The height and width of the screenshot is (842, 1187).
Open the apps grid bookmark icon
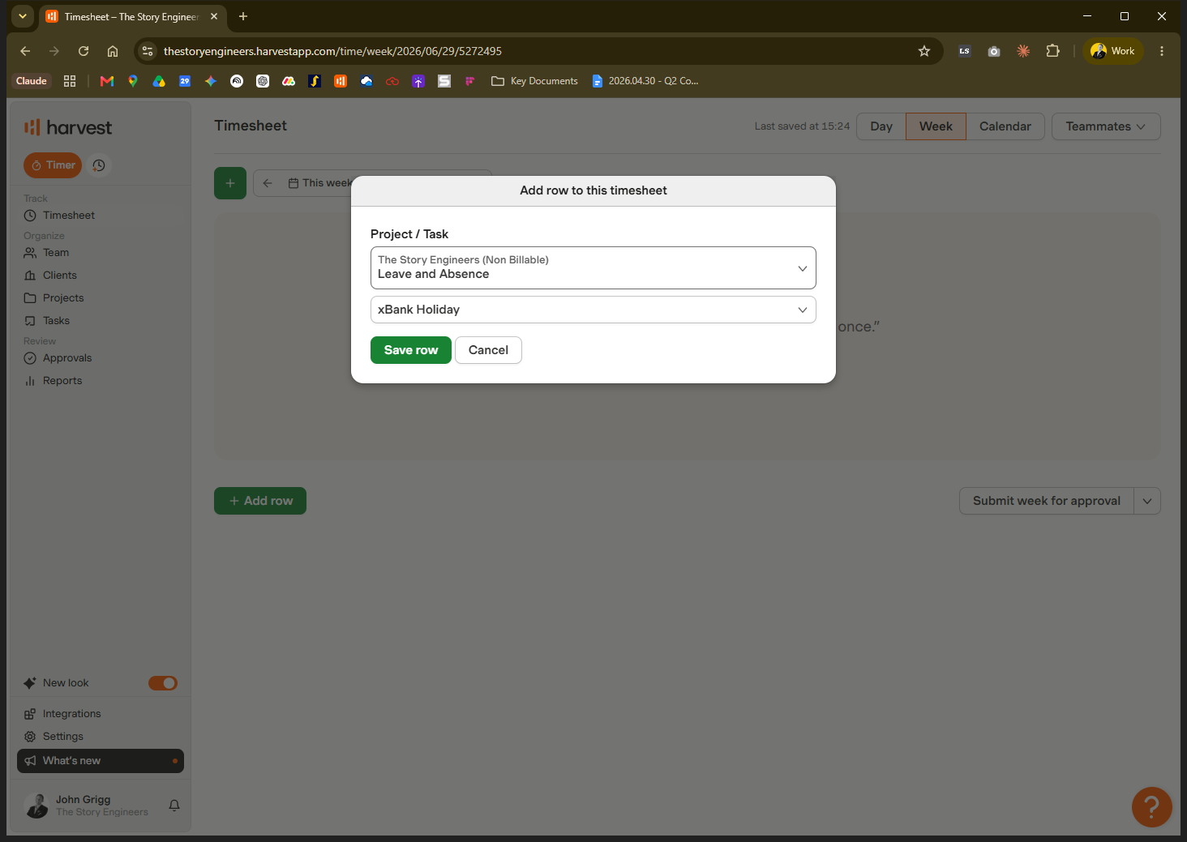pos(70,81)
